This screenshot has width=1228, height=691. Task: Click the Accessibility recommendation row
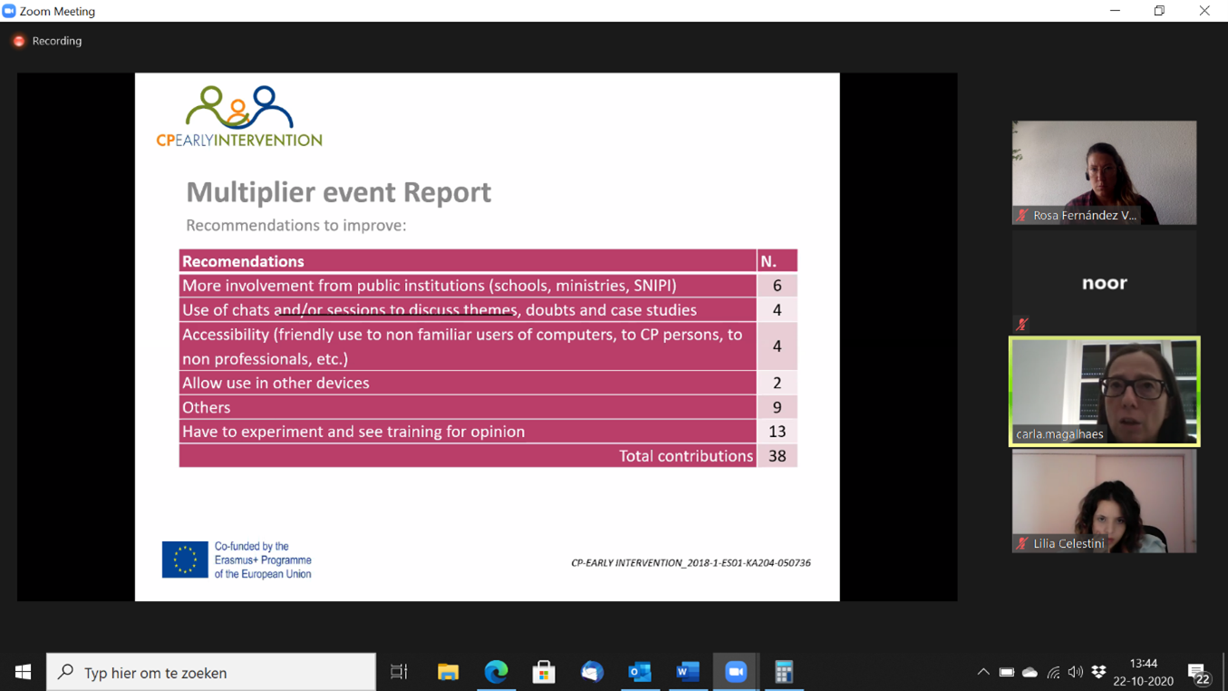click(488, 346)
